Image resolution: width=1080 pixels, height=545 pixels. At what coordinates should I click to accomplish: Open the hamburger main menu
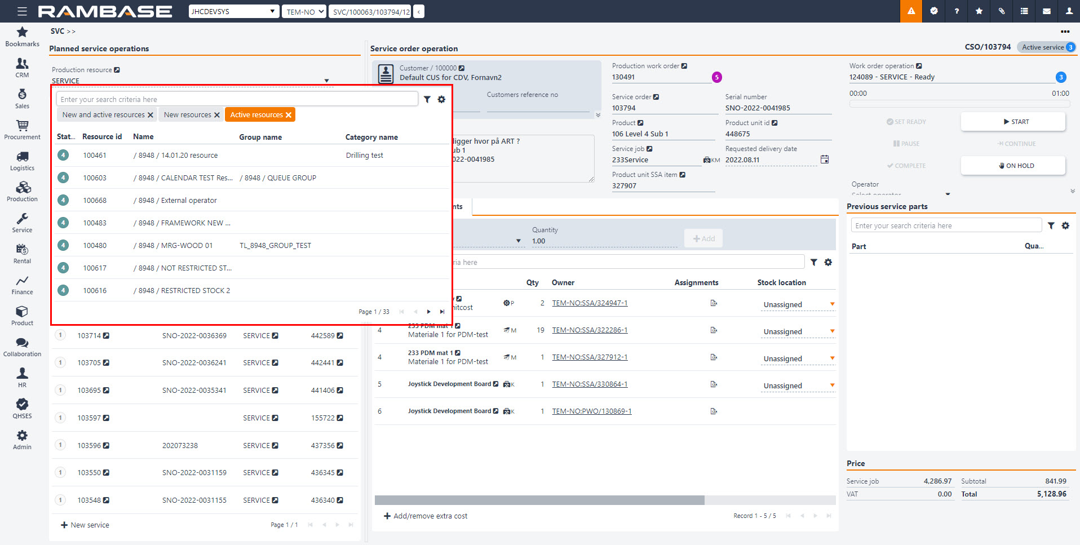pos(22,11)
